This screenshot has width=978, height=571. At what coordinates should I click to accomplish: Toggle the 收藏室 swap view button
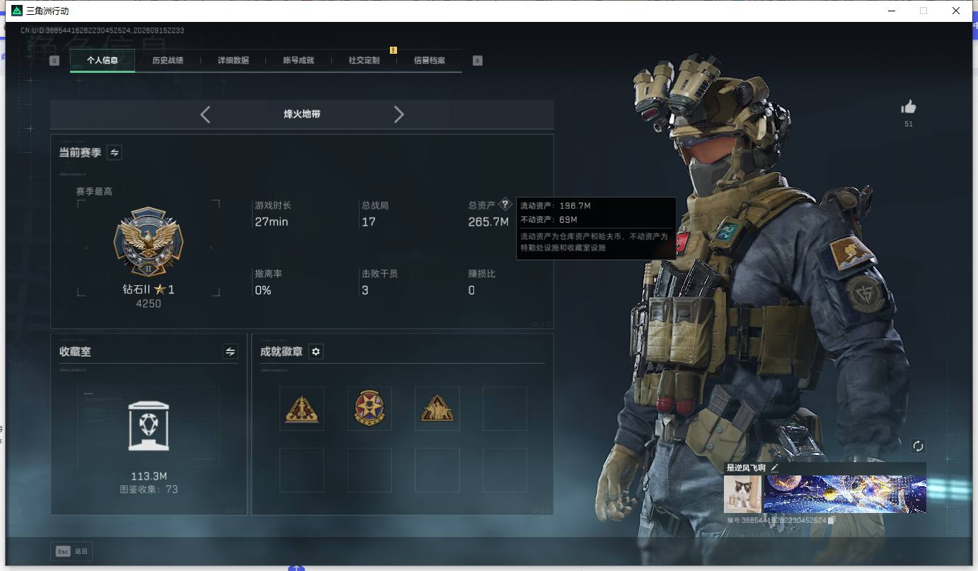(230, 352)
